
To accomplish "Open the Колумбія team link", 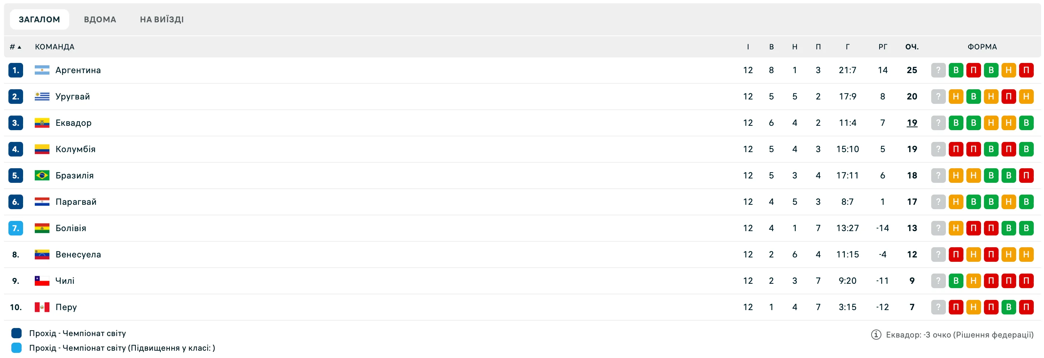I will click(x=75, y=149).
